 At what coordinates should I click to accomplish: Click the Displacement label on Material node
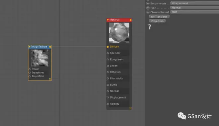pyautogui.click(x=118, y=97)
